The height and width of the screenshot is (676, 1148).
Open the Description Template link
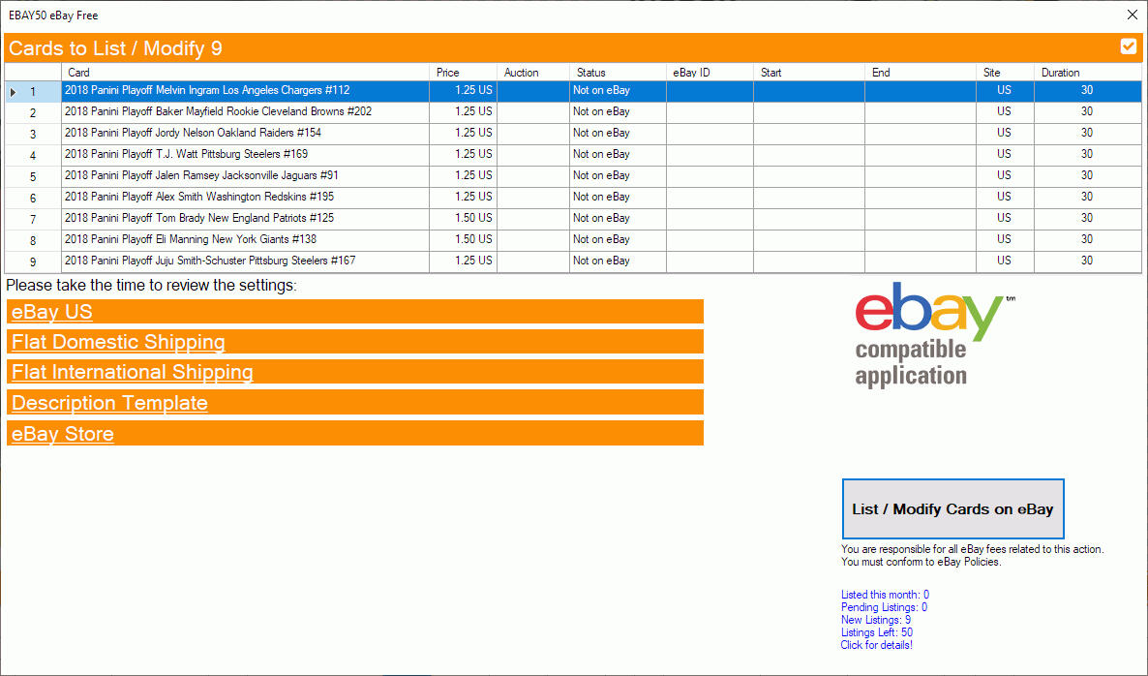click(x=109, y=403)
